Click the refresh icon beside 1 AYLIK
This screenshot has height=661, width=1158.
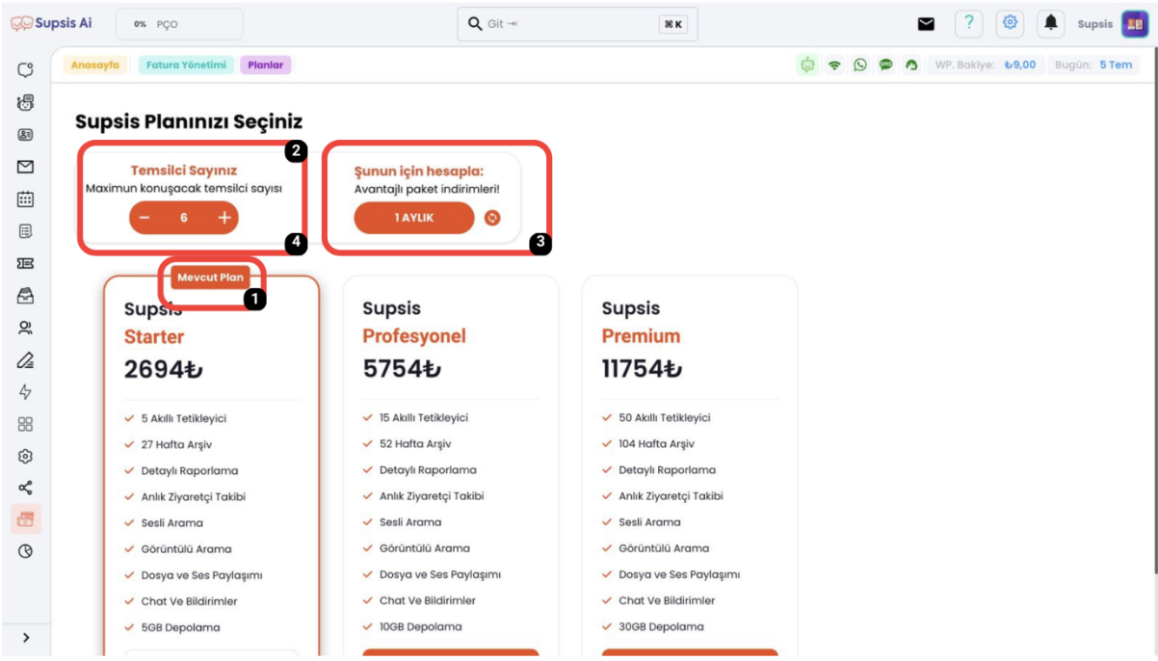(x=492, y=218)
